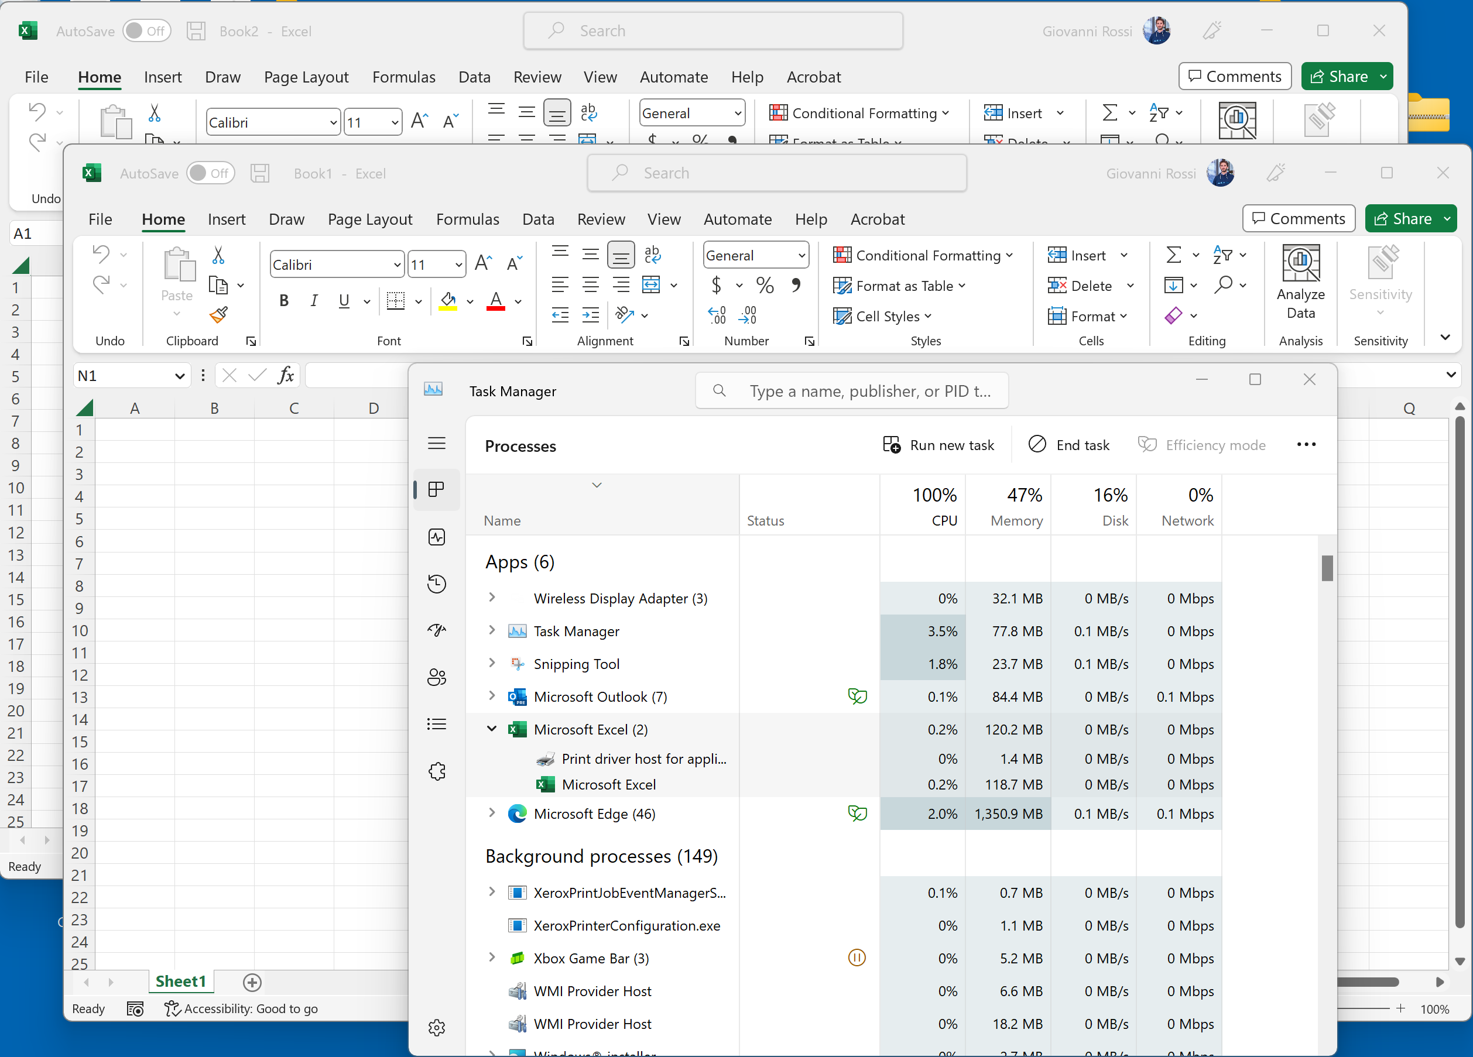This screenshot has width=1473, height=1057.
Task: Open Task Manager Users icon
Action: tap(436, 677)
